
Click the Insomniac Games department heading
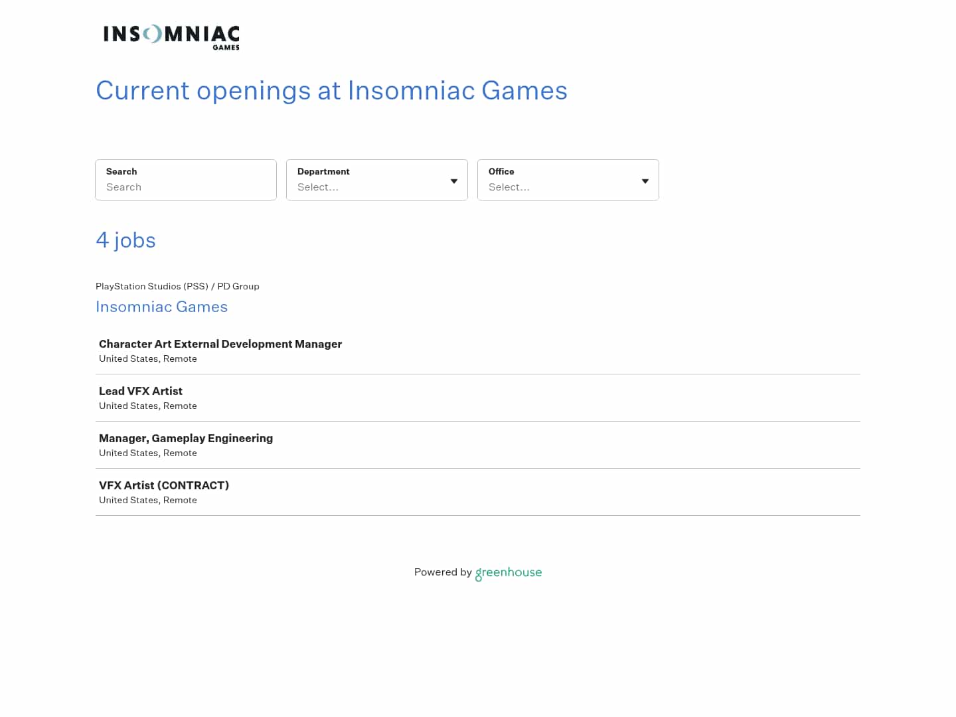pos(162,307)
